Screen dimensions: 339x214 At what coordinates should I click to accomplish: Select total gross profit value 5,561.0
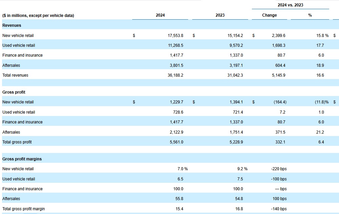coord(176,142)
